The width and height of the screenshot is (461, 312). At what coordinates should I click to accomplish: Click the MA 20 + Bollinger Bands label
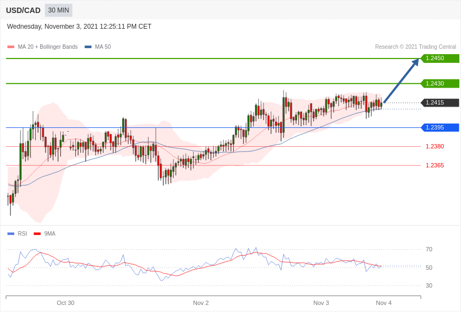[x=48, y=47]
